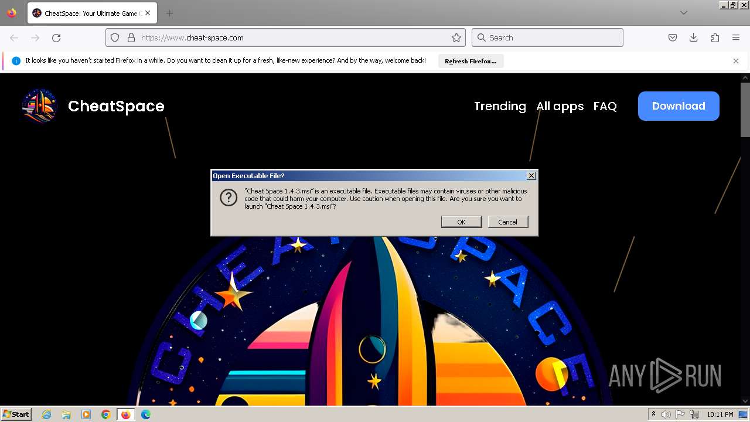Close the Open Executable File dialog
The image size is (750, 422).
coord(531,176)
